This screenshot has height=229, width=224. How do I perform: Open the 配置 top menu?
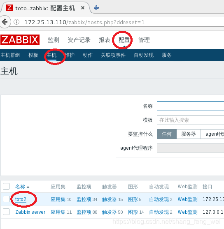[124, 40]
